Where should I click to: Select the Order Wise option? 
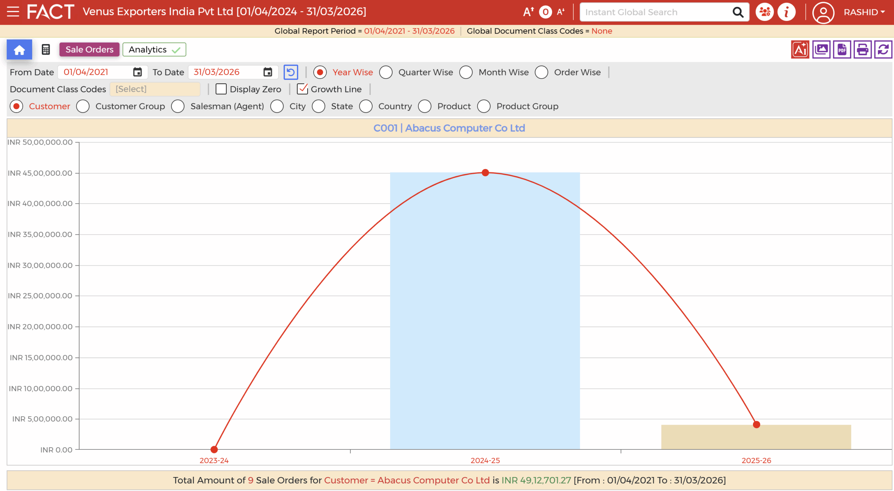(x=542, y=72)
